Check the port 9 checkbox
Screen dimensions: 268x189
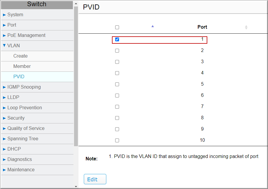(117, 129)
